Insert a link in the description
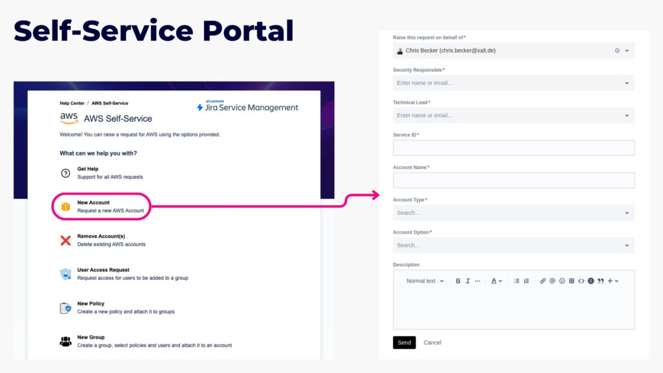This screenshot has height=373, width=663. point(543,280)
